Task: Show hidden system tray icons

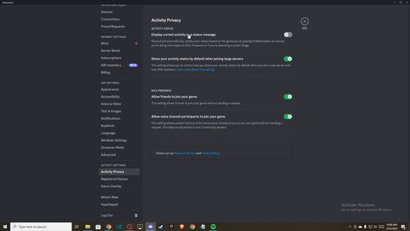Action: [x=350, y=227]
